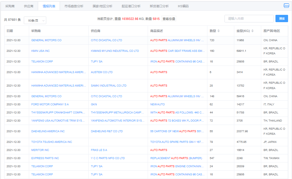Click the weight value 4775.95
This screenshot has width=292, height=179.
[x=242, y=142]
